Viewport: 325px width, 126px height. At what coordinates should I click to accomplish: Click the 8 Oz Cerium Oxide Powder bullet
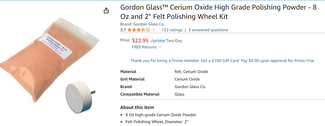tap(161, 115)
